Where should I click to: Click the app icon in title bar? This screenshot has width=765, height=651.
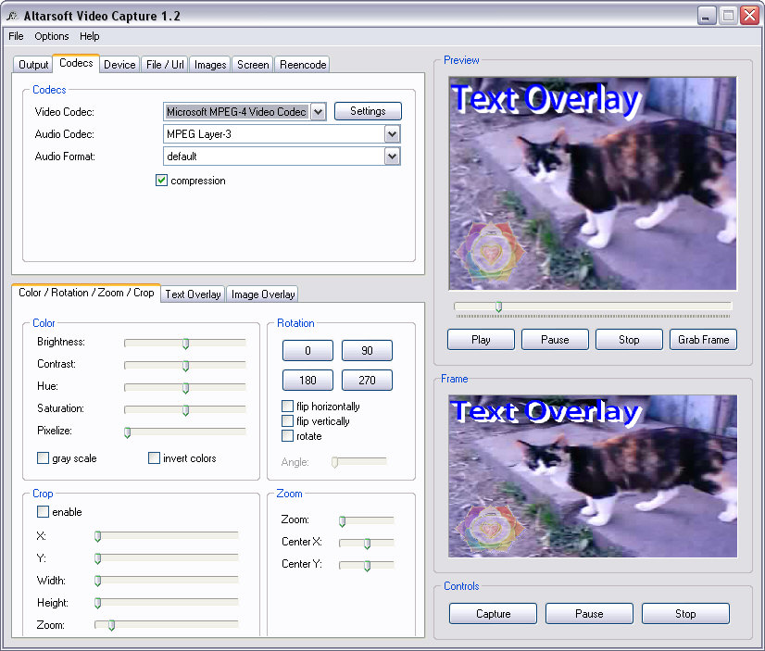click(x=12, y=16)
